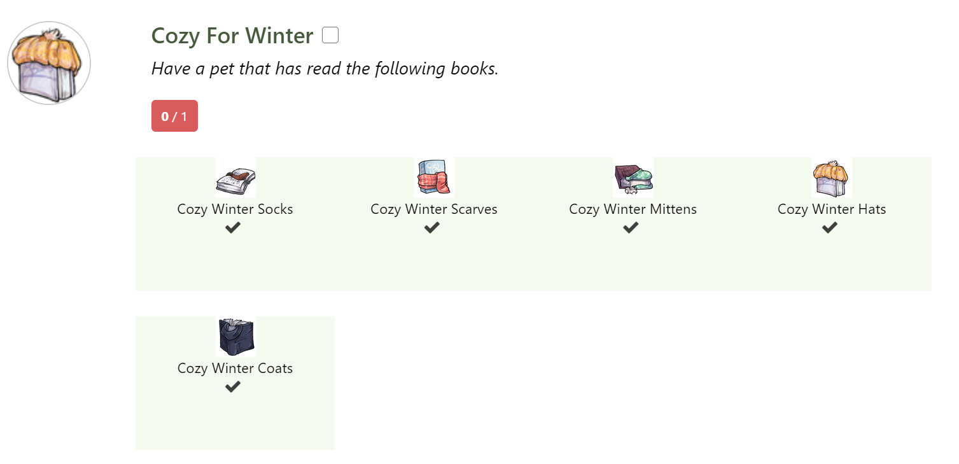The width and height of the screenshot is (959, 464).
Task: Select the Cozy Winter Mittens label
Action: tap(633, 209)
